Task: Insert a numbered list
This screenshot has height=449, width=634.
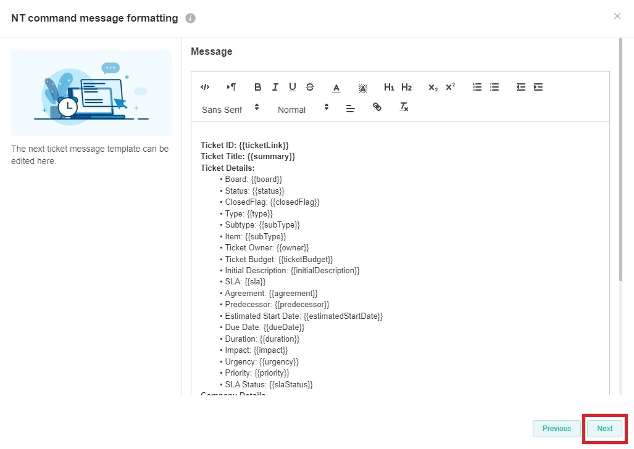Action: tap(477, 87)
